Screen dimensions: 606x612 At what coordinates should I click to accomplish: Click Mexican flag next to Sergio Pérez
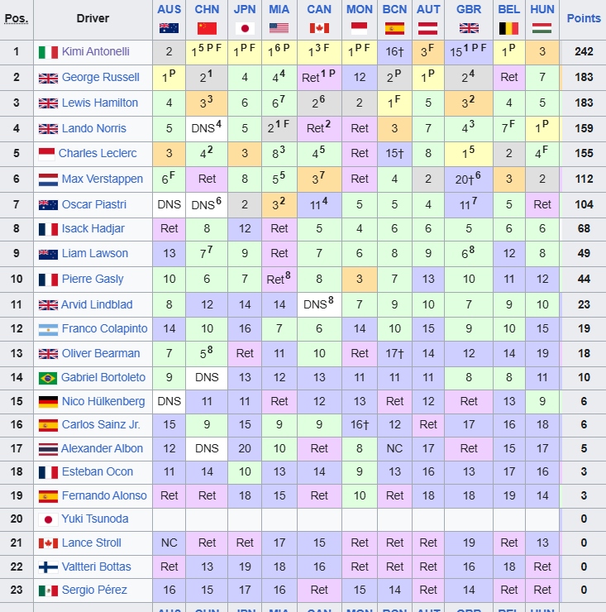(x=49, y=590)
